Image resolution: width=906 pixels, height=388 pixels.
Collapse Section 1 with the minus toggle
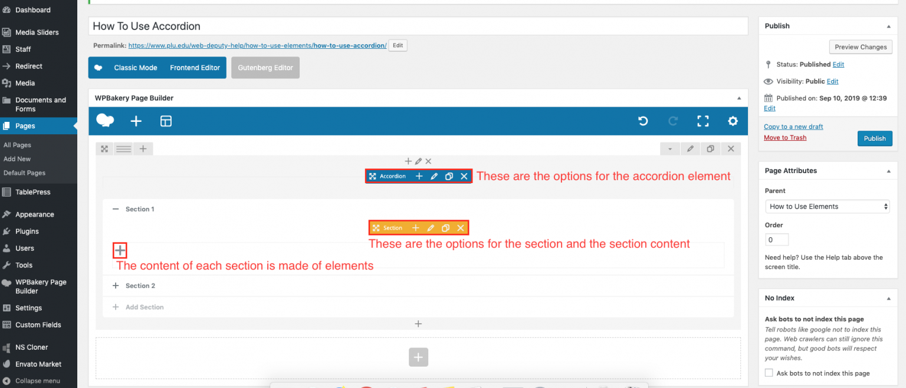(x=116, y=208)
